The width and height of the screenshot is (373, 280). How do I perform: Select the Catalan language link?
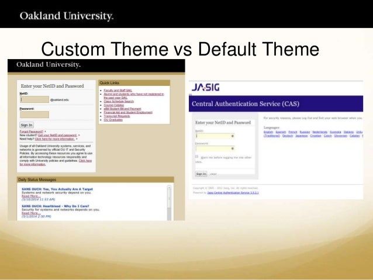point(354,136)
